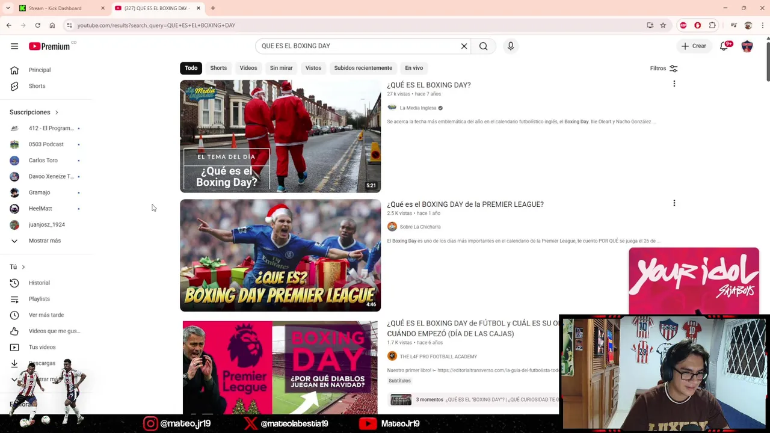Image resolution: width=770 pixels, height=433 pixels.
Task: Select the Videos filter chip
Action: [248, 68]
